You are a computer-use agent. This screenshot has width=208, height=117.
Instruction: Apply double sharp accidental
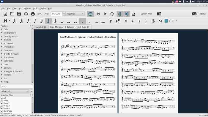(x=126, y=21)
